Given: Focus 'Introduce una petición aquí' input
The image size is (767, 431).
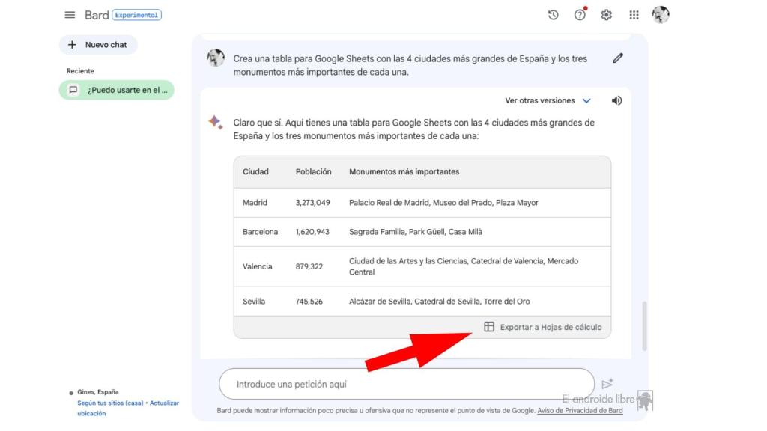Looking at the screenshot, I should [x=407, y=384].
